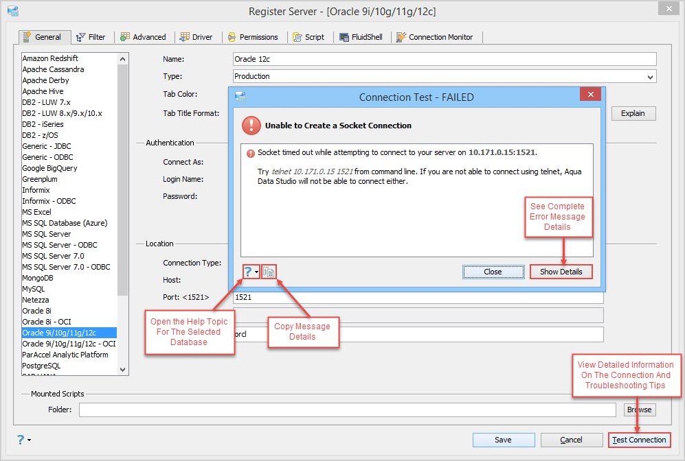Screen dimensions: 685x461
Task: Open the Advanced tab
Action: (x=144, y=38)
